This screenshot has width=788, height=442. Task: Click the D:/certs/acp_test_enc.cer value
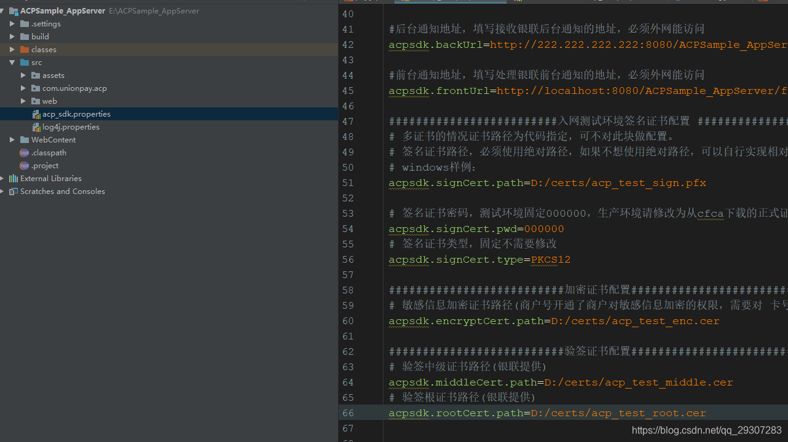click(x=635, y=321)
